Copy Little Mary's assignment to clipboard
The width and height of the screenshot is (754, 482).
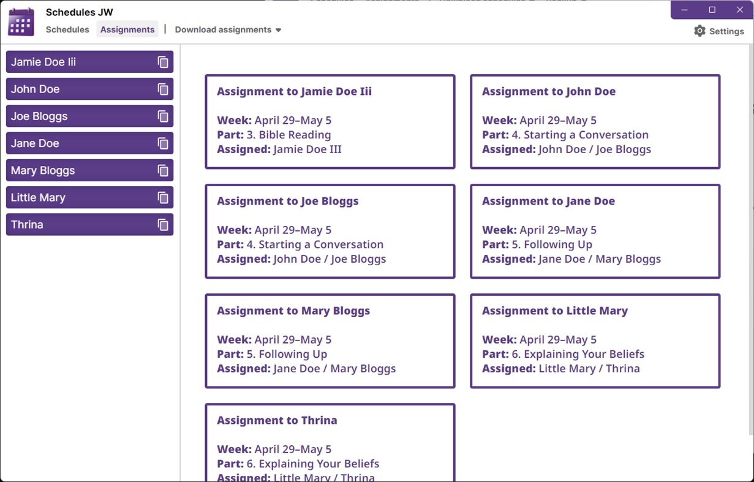click(x=162, y=197)
